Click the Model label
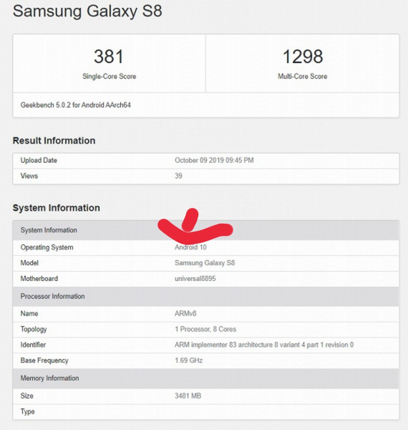The height and width of the screenshot is (430, 408). click(30, 263)
